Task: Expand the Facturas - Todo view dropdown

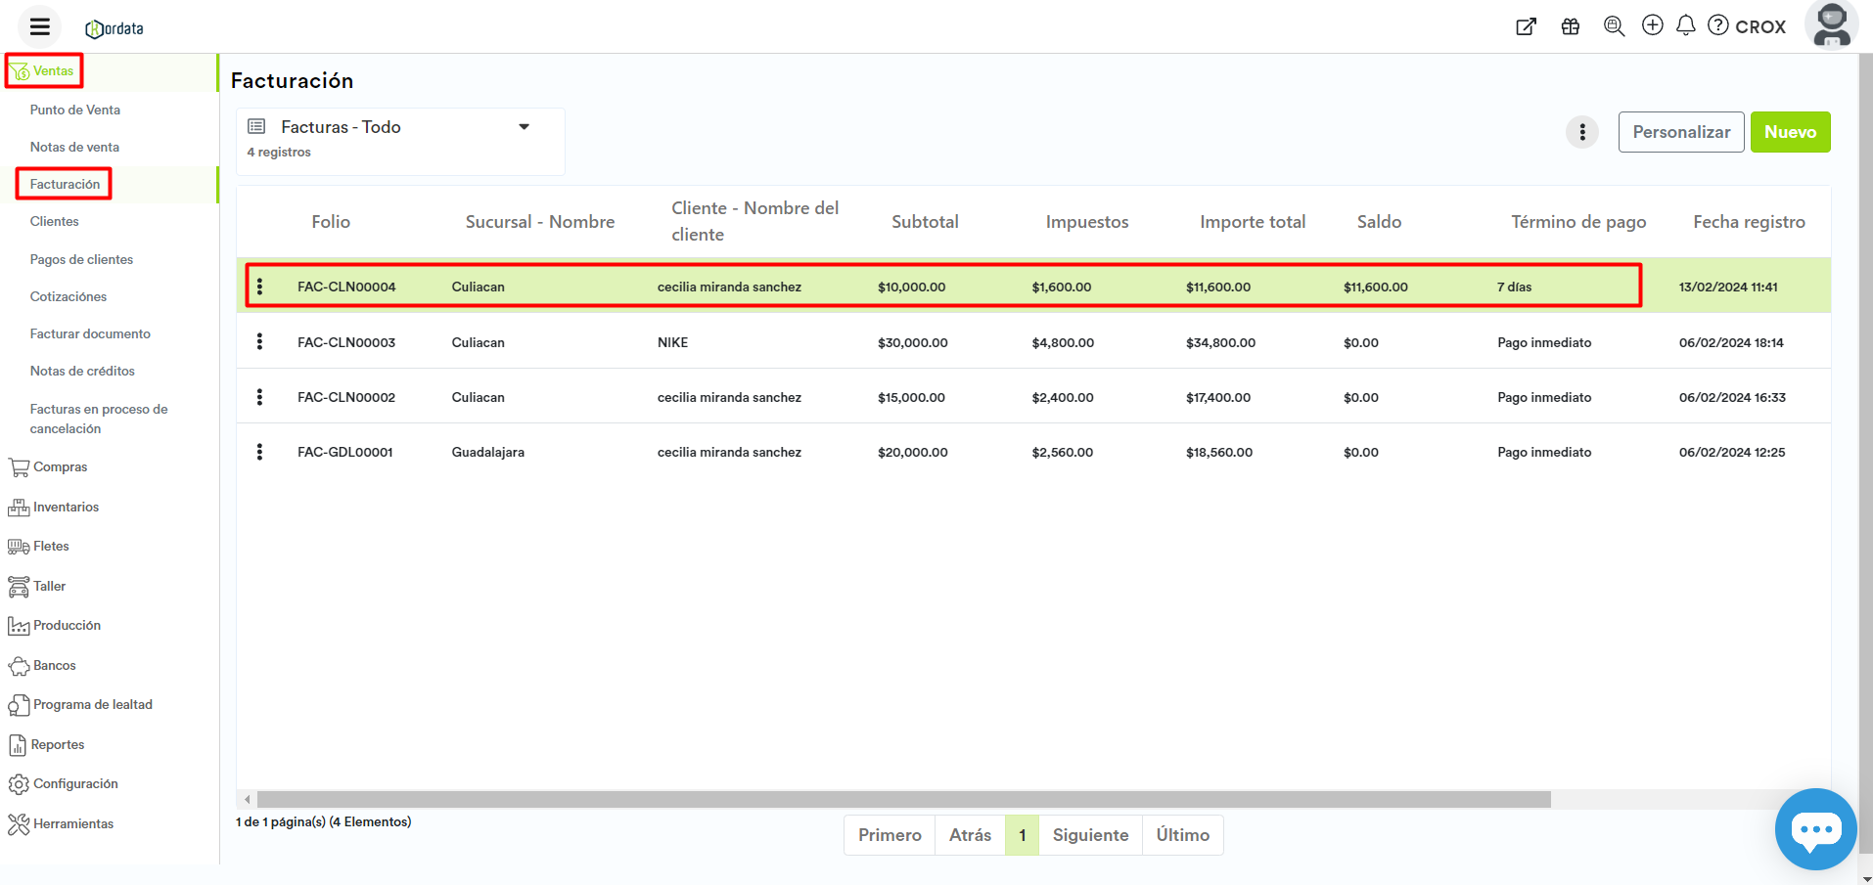Action: coord(524,127)
